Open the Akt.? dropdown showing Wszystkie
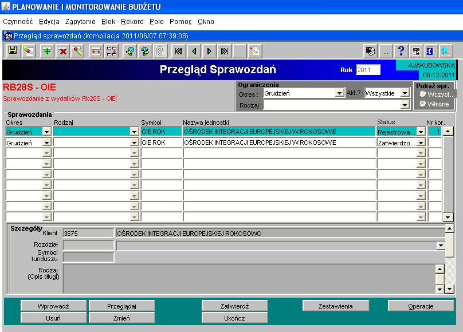Screen dimensions: 463x332 (x=405, y=93)
